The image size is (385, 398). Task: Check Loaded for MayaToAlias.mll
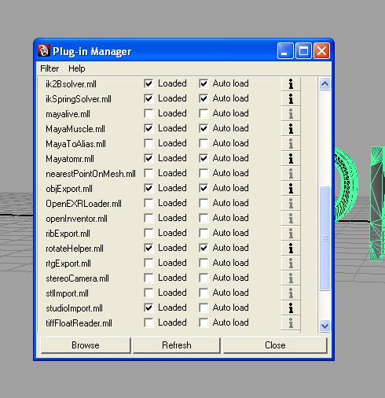[x=148, y=143]
